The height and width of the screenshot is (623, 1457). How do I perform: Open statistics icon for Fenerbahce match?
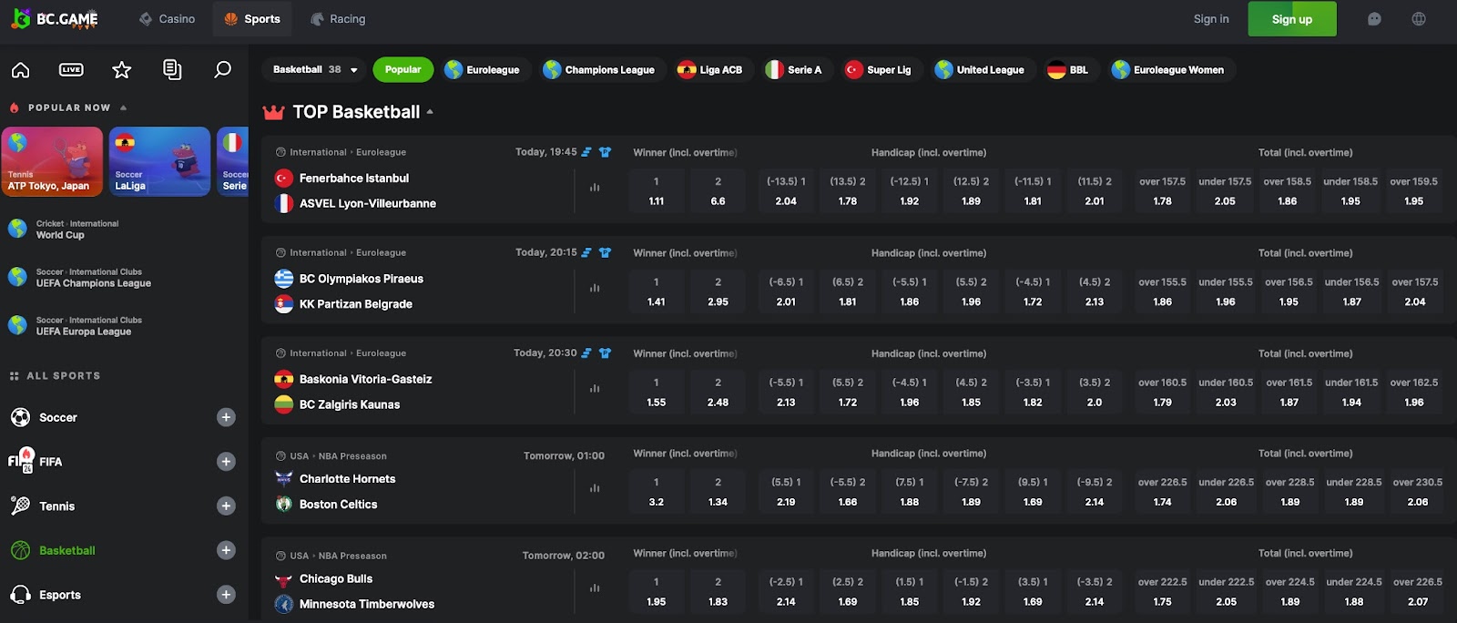click(x=595, y=188)
